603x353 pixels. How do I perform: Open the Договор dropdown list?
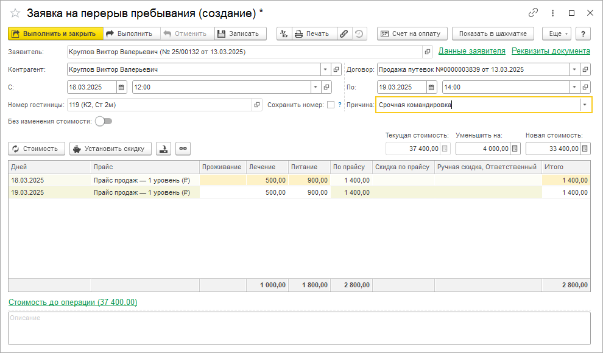[574, 69]
